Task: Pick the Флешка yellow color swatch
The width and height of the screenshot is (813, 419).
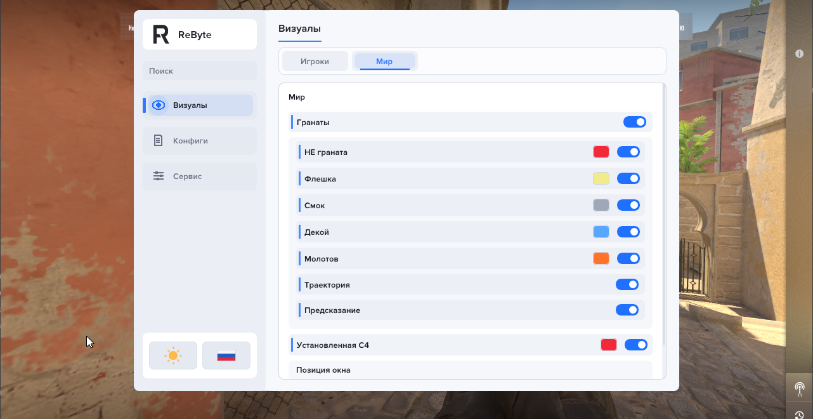Action: click(x=601, y=178)
